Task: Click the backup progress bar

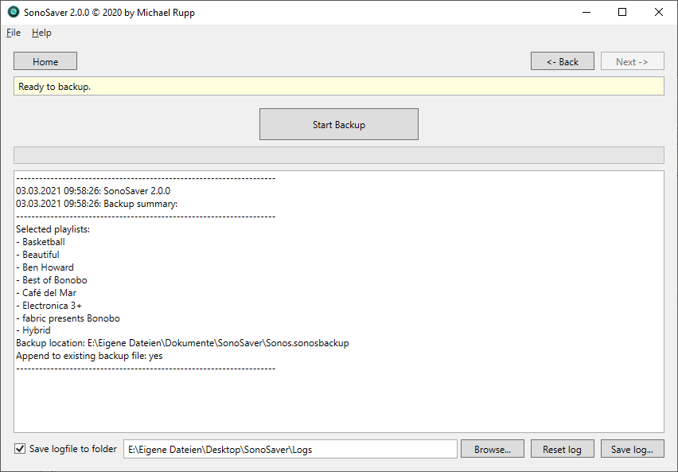Action: click(x=338, y=154)
